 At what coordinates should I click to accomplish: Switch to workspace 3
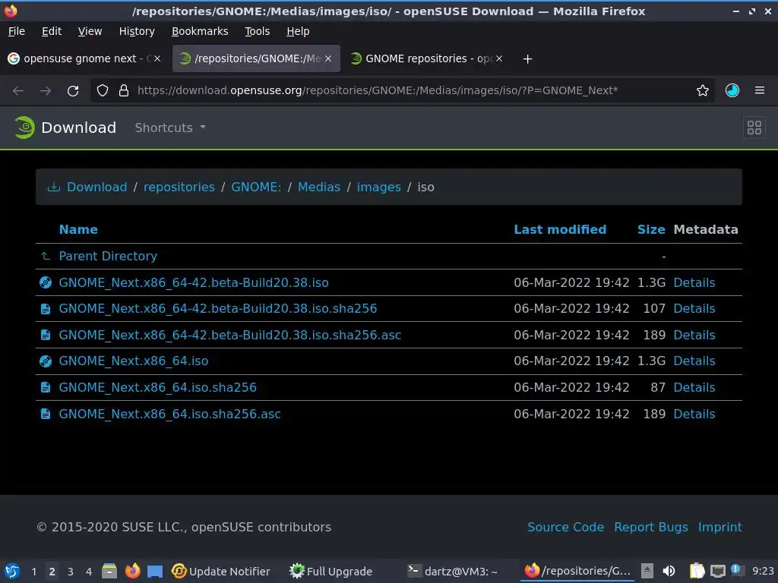click(x=71, y=572)
